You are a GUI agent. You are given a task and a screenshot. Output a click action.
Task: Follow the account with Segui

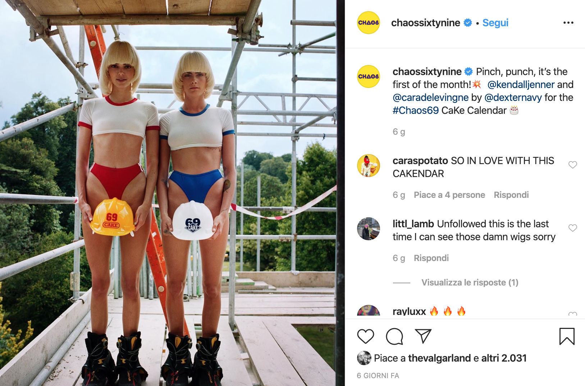click(x=495, y=23)
